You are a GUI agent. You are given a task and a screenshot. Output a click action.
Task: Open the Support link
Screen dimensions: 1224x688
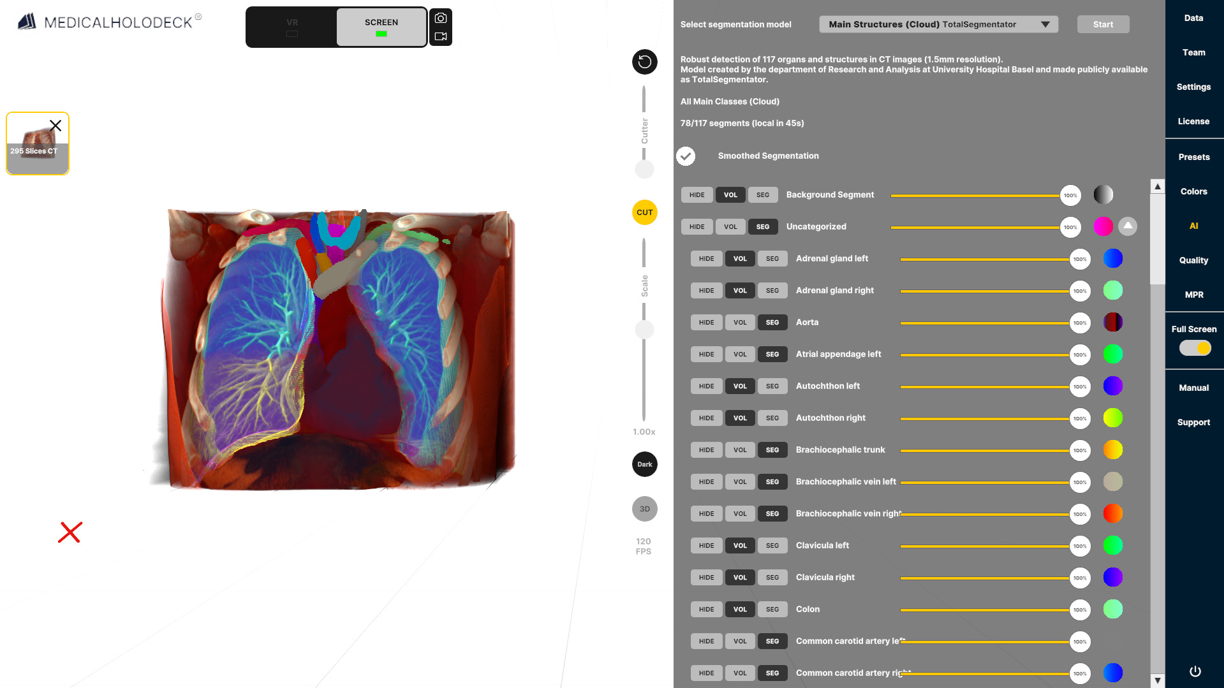point(1194,422)
